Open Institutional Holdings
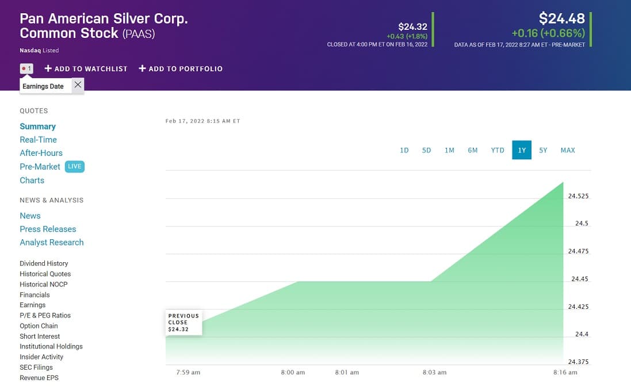The width and height of the screenshot is (631, 391). (x=51, y=346)
